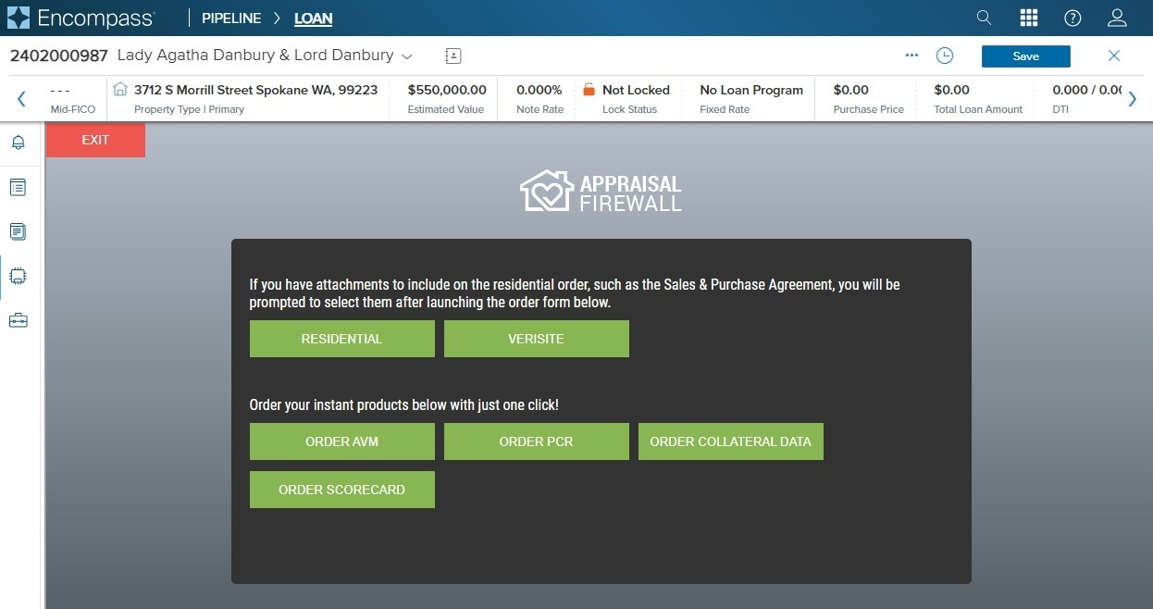Open the borrower contact card icon
1153x609 pixels.
pos(453,56)
